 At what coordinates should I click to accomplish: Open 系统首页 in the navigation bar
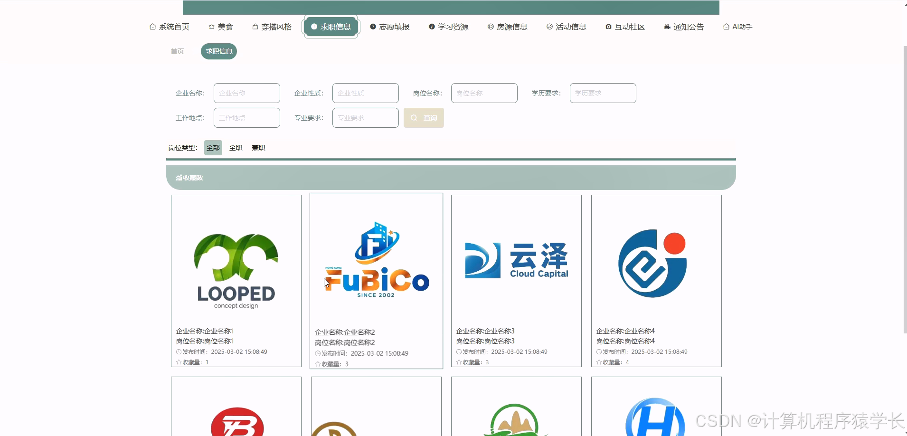(169, 27)
